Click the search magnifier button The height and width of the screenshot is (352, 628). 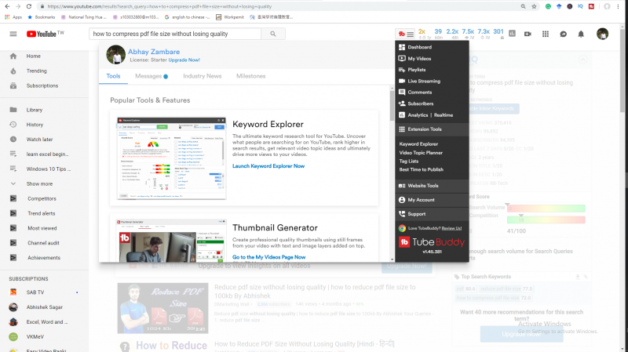point(272,34)
